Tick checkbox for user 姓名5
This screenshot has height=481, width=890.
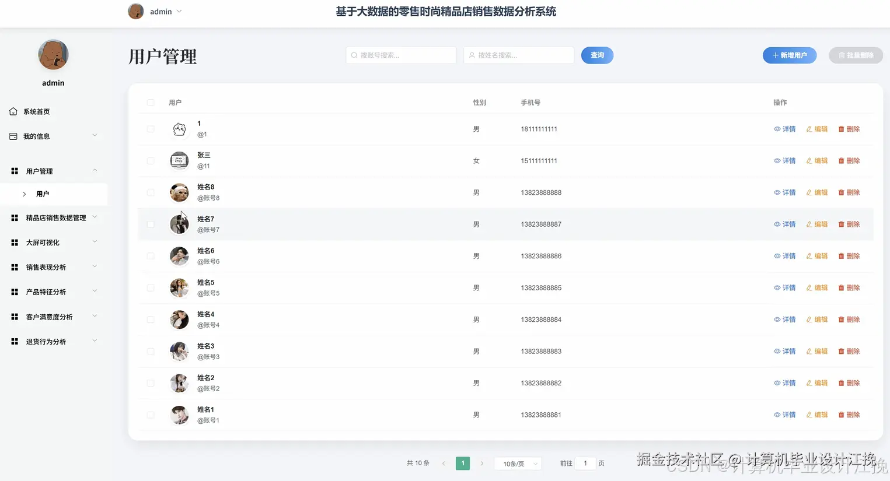(151, 287)
